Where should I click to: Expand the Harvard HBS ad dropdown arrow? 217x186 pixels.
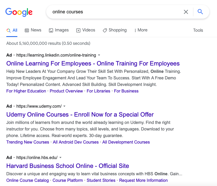(60, 158)
